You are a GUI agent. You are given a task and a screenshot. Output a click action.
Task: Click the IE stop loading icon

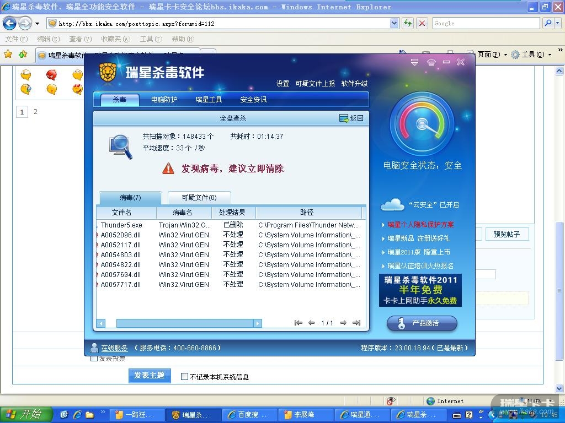[422, 23]
